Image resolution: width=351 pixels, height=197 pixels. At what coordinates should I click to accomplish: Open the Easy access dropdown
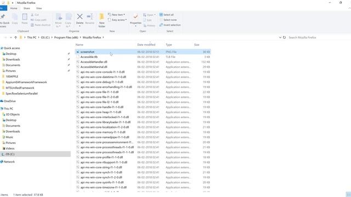point(117,20)
